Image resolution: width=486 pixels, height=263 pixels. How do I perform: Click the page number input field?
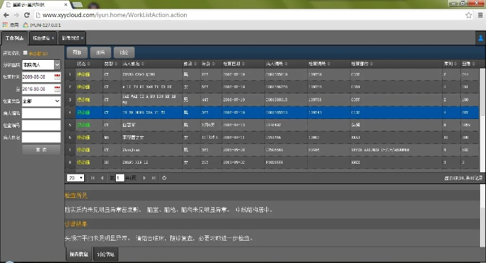[x=120, y=178]
